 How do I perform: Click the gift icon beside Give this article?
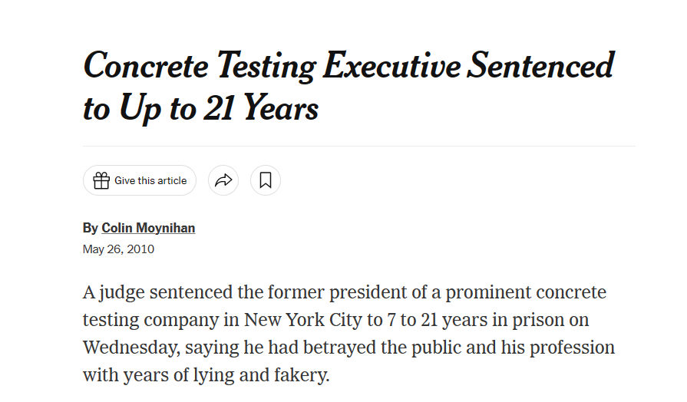101,181
